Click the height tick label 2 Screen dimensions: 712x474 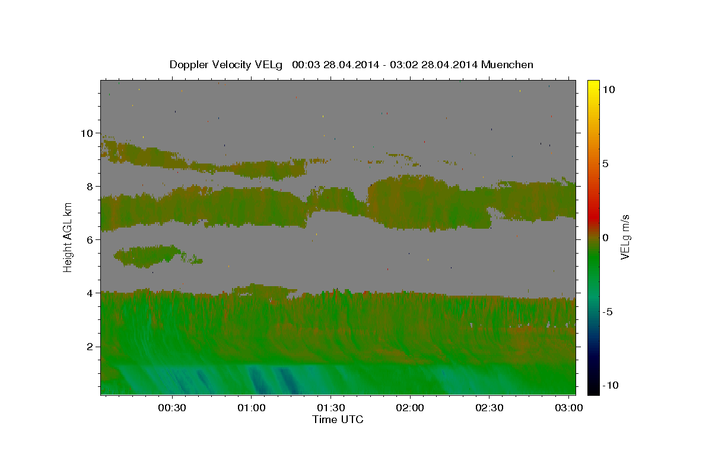click(89, 347)
